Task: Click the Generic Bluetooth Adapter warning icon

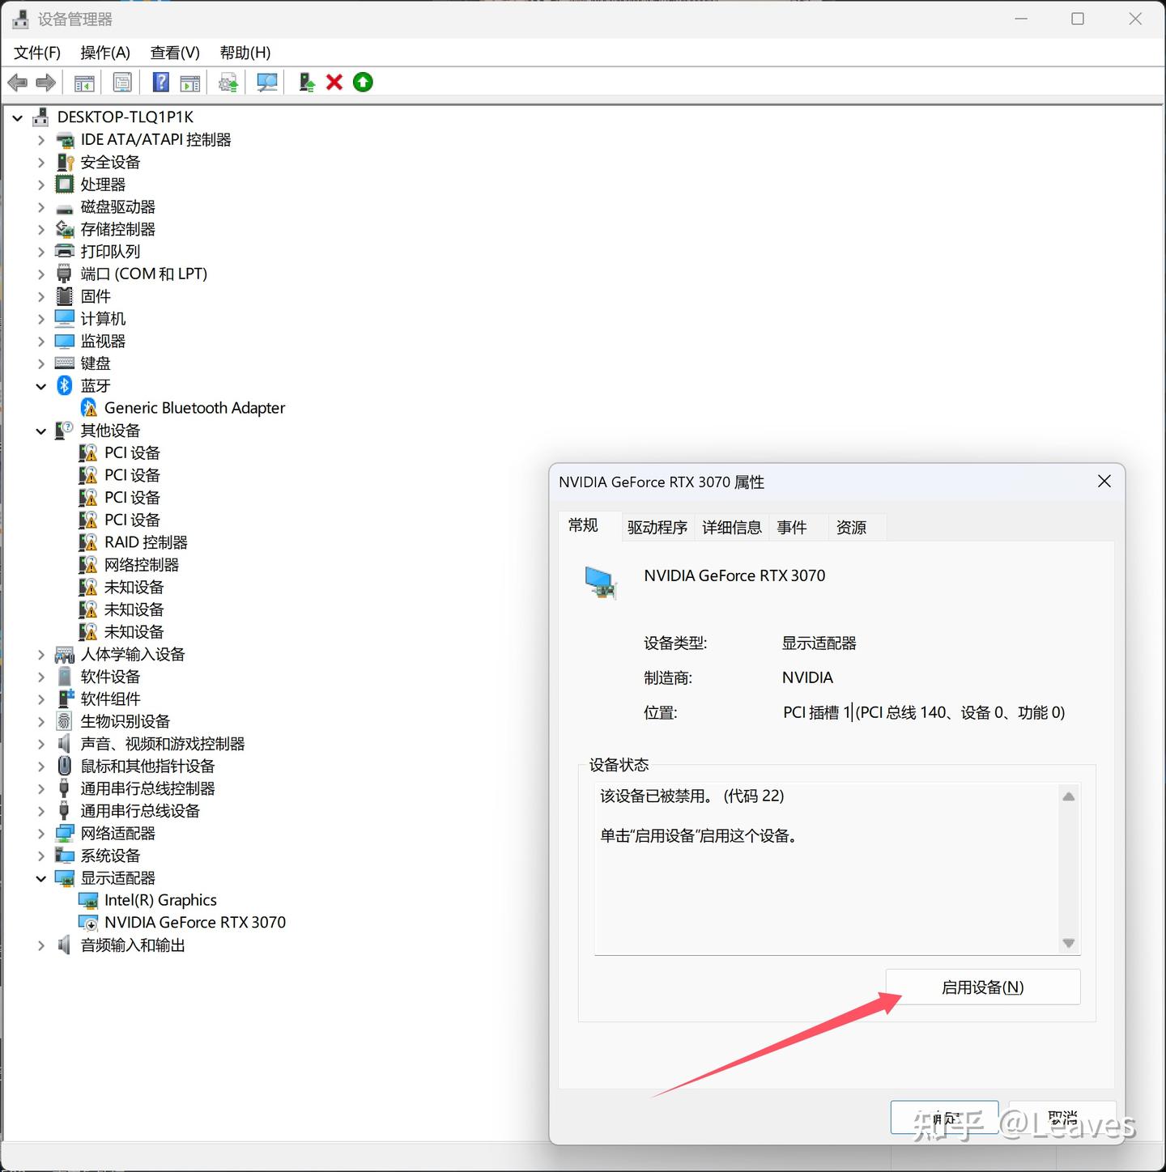Action: click(89, 408)
